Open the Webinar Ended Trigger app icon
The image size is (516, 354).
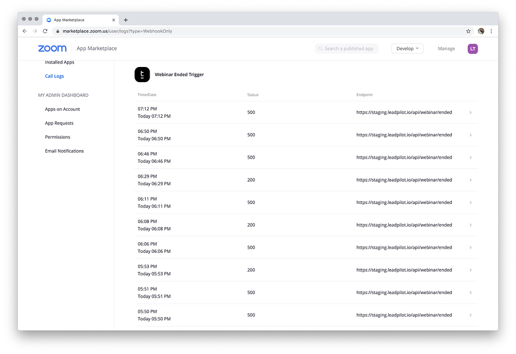pyautogui.click(x=143, y=74)
